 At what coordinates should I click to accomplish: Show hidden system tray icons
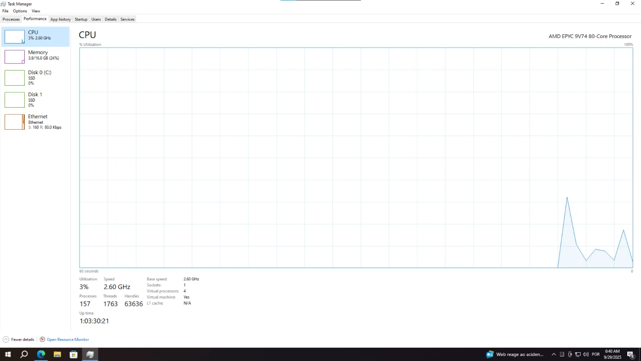[554, 354]
